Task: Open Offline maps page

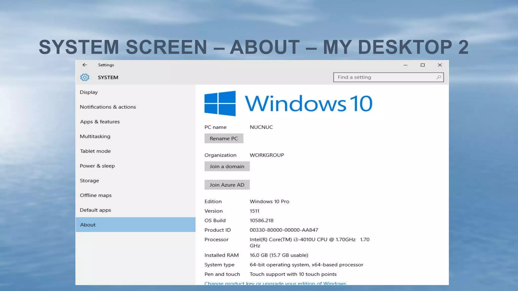Action: (136, 195)
